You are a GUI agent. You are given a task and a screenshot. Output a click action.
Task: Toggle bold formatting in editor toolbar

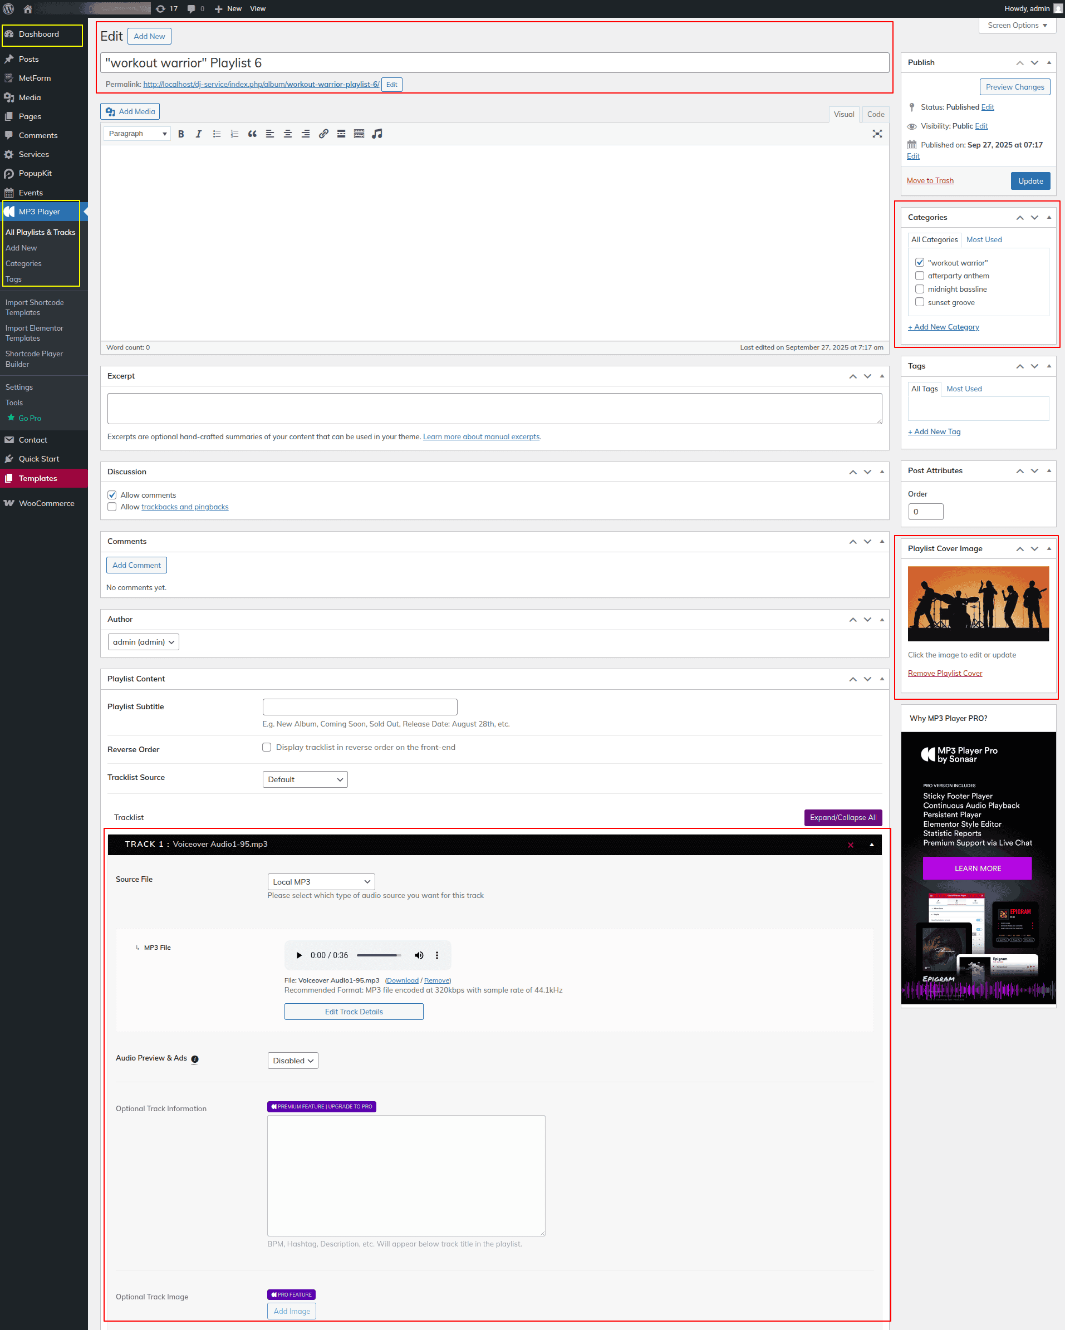pos(181,134)
